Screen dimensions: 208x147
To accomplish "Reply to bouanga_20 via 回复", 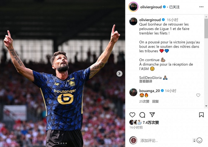I will (x=156, y=101).
